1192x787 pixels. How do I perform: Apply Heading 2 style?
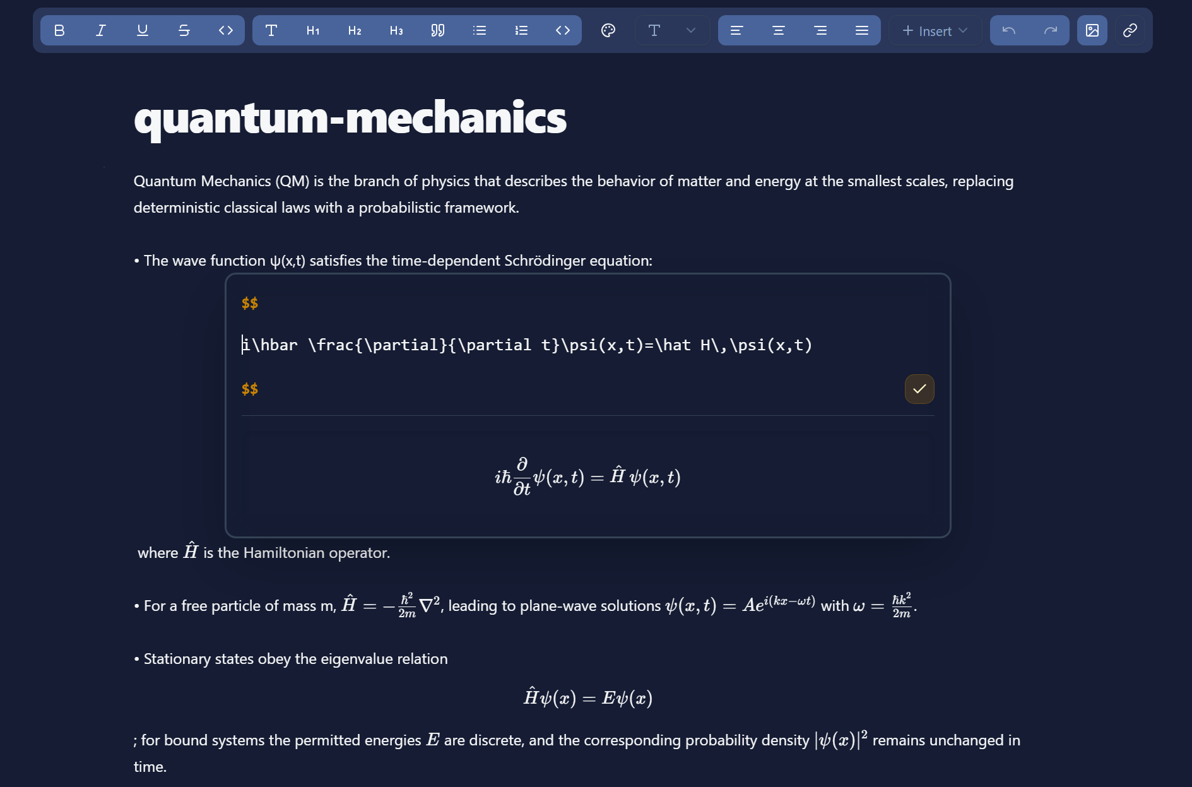pos(354,30)
